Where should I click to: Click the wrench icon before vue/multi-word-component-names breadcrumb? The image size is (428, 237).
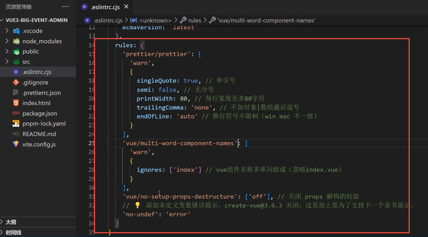[x=213, y=20]
